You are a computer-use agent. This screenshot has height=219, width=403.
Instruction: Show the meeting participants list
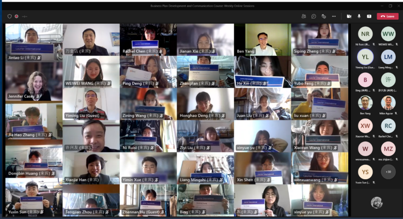[304, 16]
